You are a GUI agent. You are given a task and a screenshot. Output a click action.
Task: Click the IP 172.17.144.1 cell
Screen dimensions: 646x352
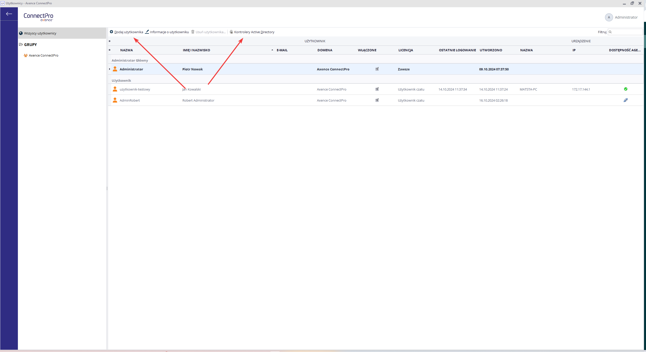coord(581,89)
